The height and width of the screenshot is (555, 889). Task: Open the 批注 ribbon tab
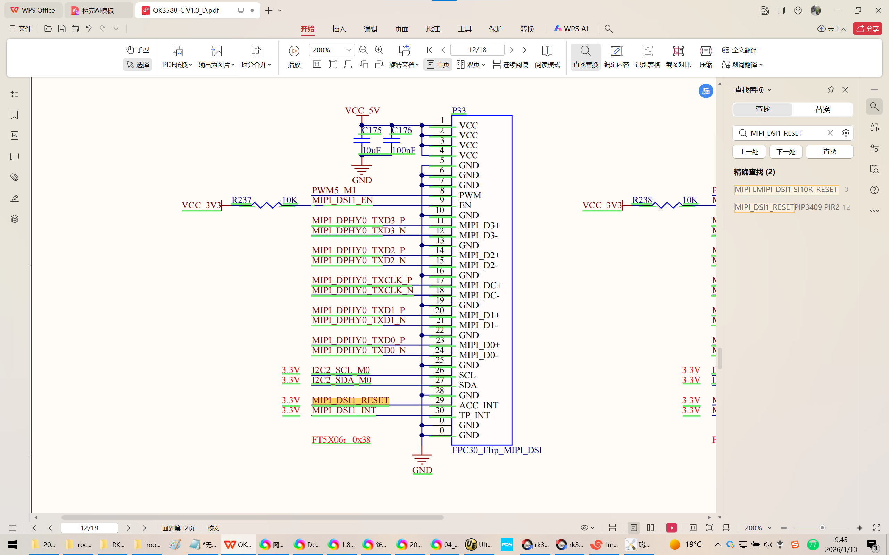433,29
